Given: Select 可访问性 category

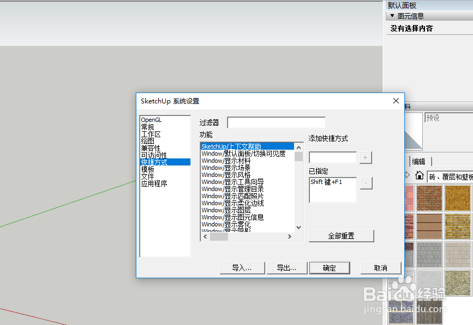Looking at the screenshot, I should tap(154, 155).
